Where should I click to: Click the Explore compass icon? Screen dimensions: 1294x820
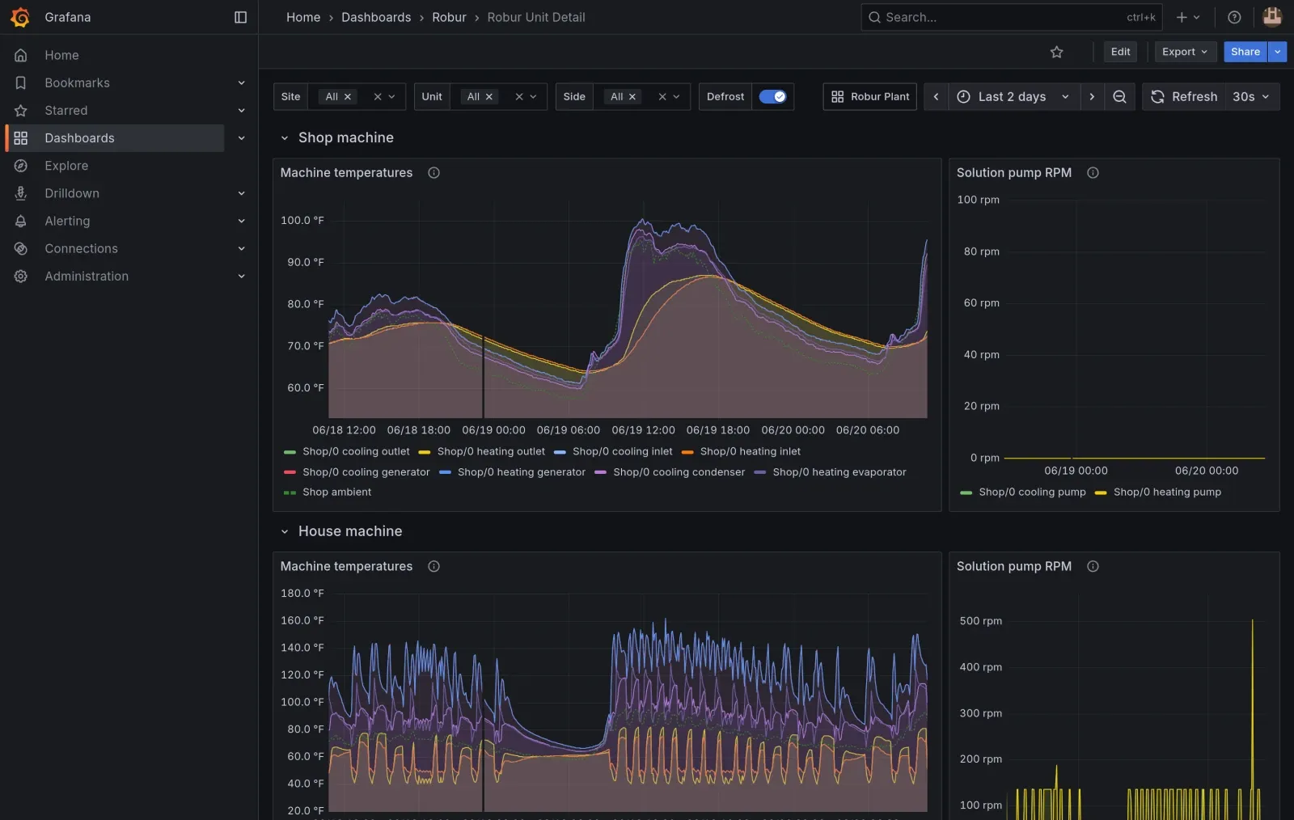21,166
